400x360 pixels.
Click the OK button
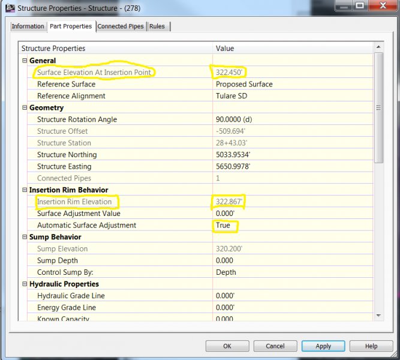pyautogui.click(x=227, y=346)
